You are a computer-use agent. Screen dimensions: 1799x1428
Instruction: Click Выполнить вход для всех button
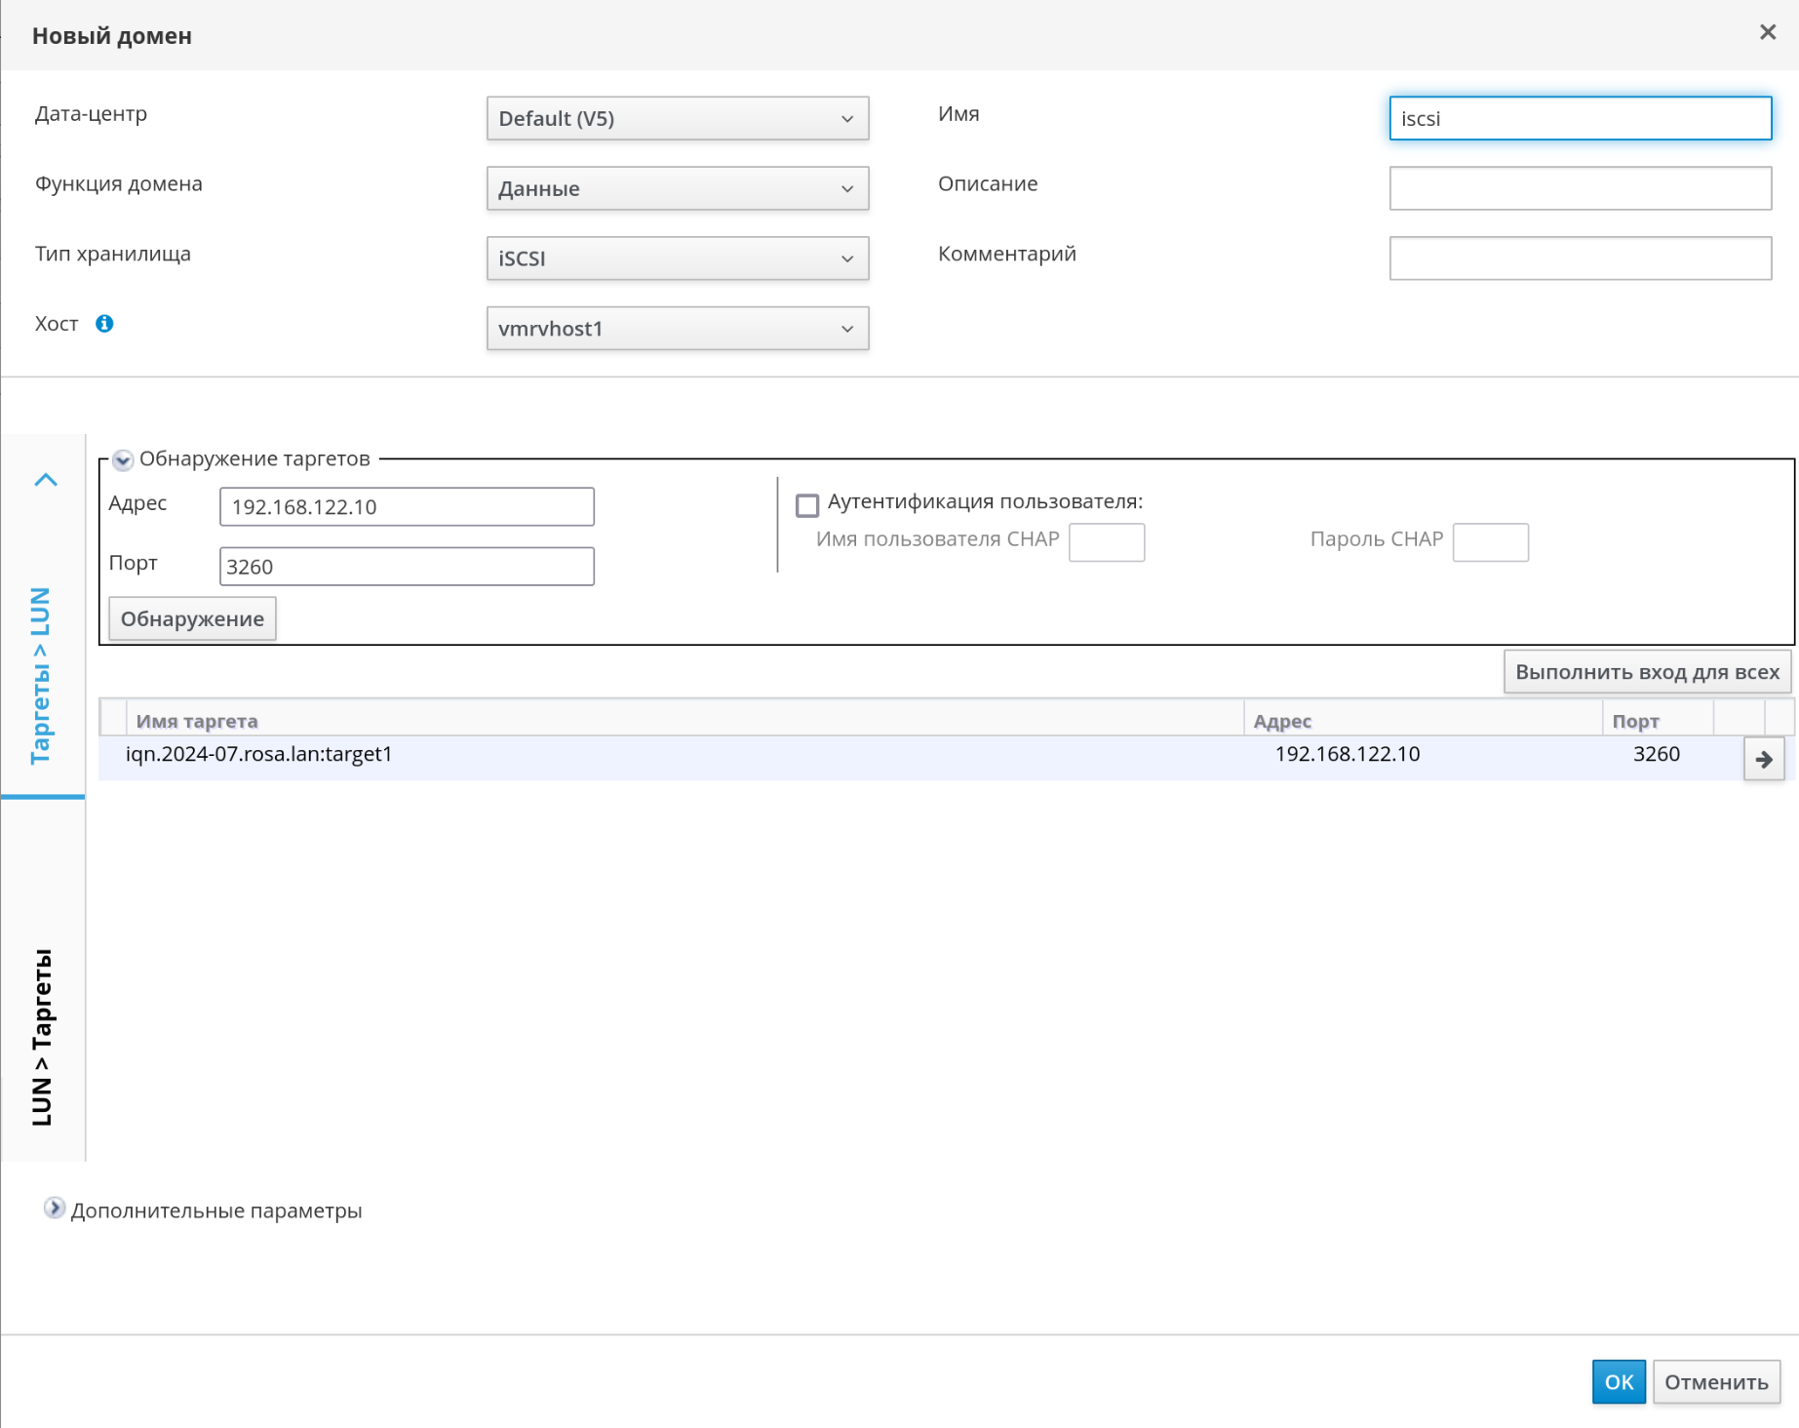(1646, 672)
